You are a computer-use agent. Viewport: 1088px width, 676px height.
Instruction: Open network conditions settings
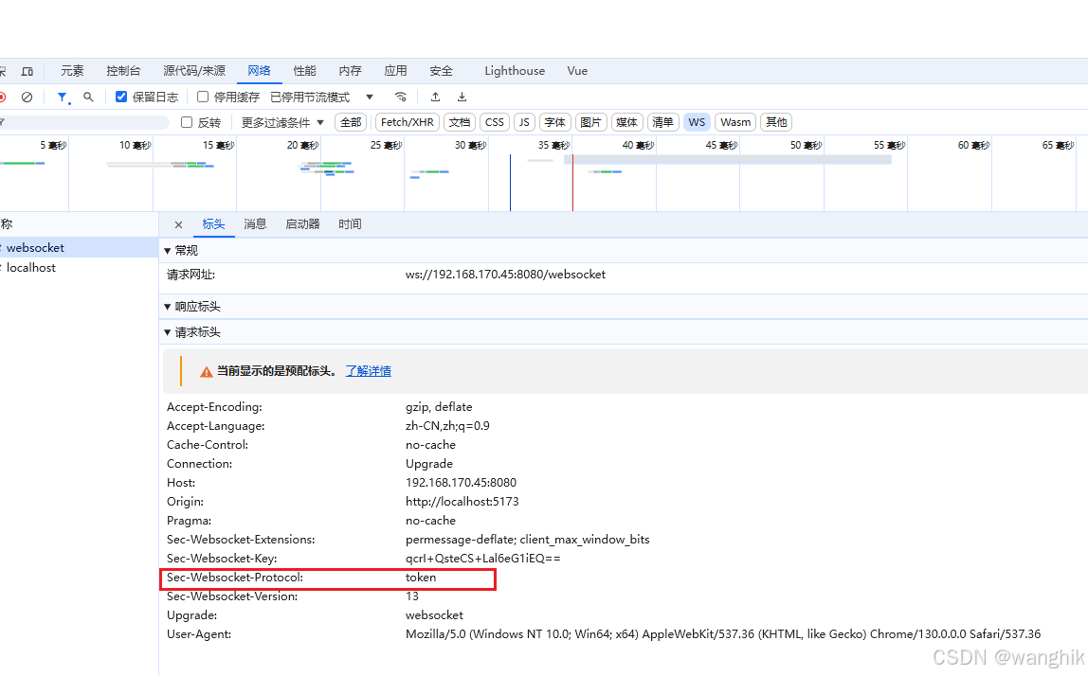pos(400,96)
